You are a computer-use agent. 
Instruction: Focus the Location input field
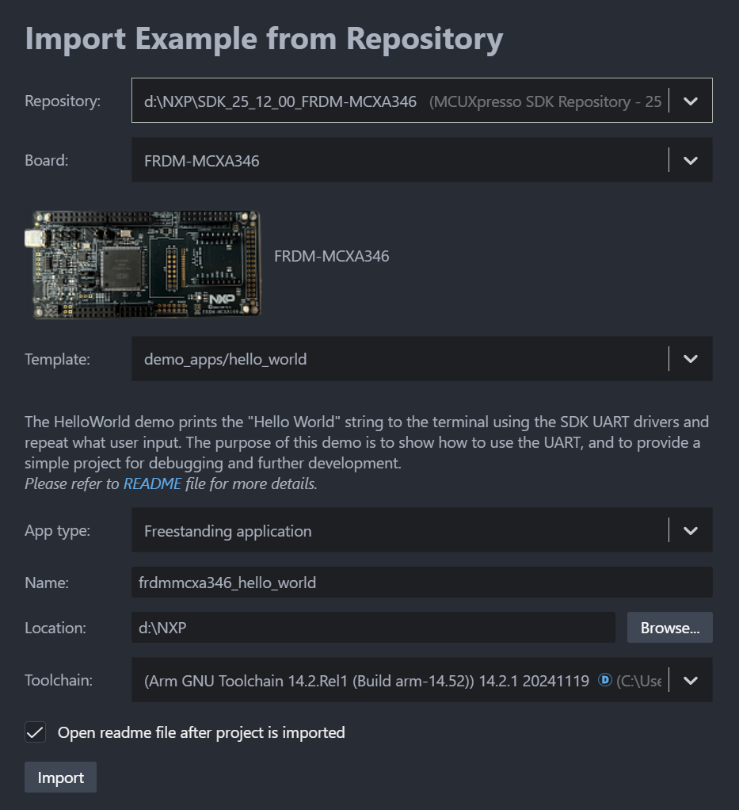tap(373, 628)
